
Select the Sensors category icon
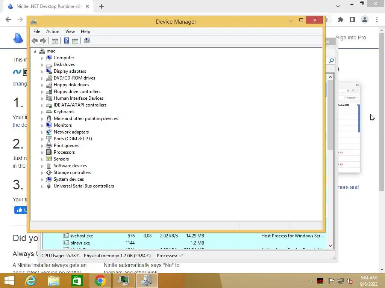coord(49,159)
